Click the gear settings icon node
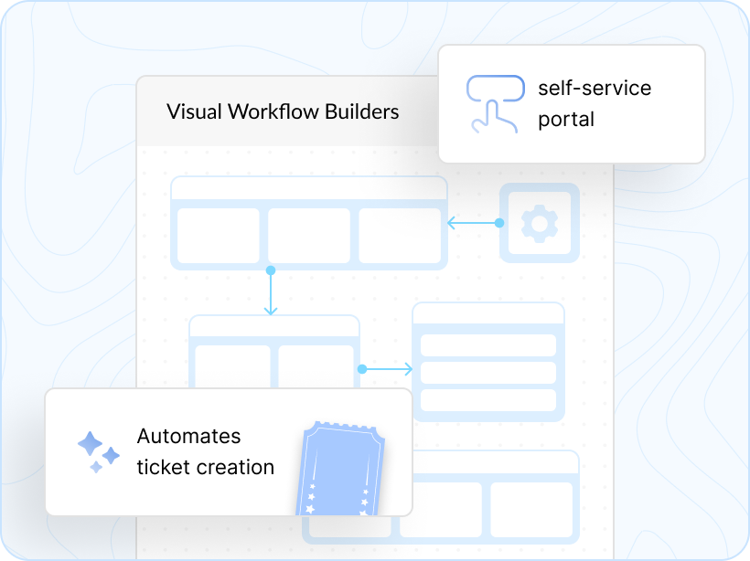The image size is (750, 561). (539, 223)
